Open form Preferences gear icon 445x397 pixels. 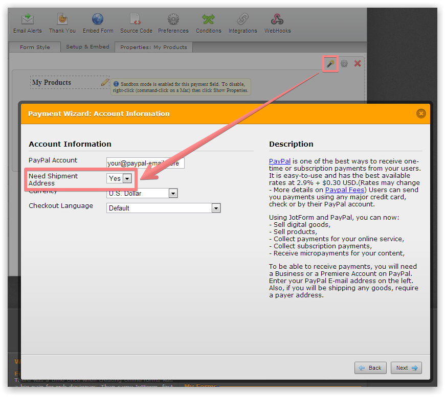[x=173, y=19]
